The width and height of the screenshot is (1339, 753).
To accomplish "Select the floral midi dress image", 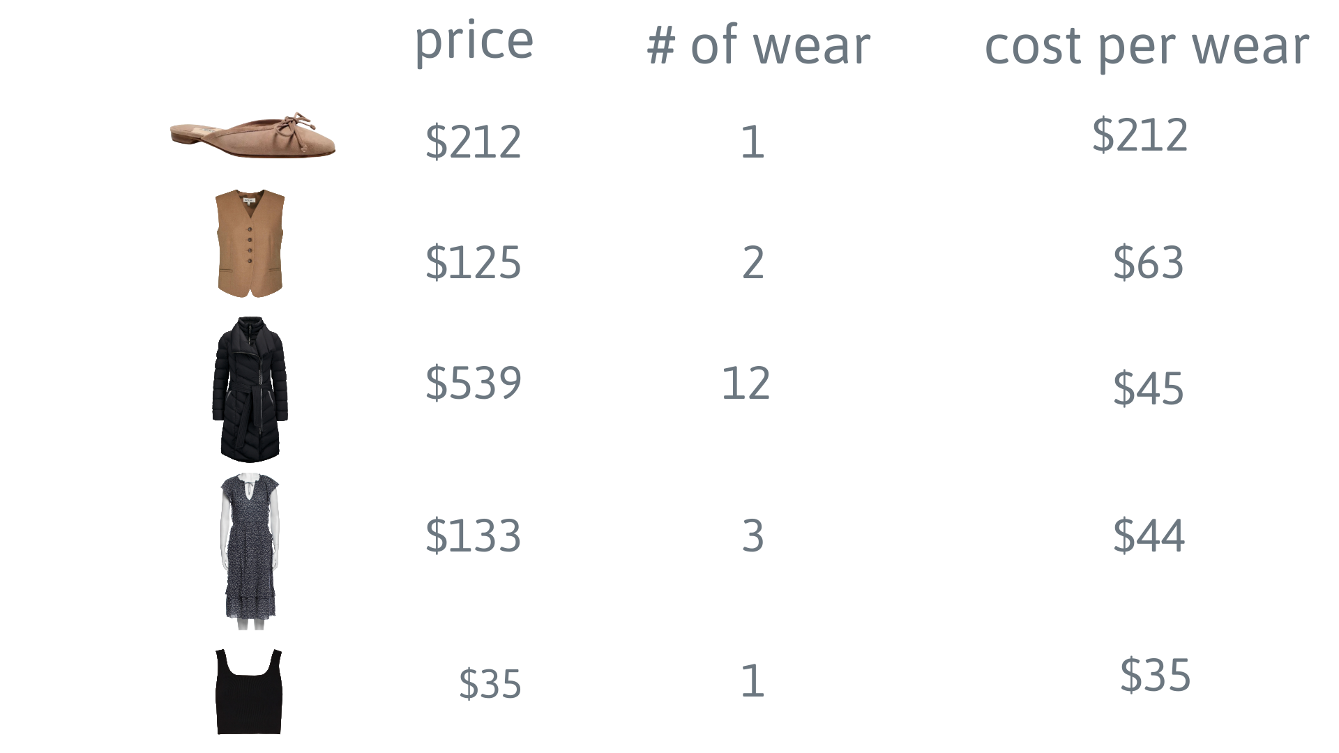I will [250, 551].
